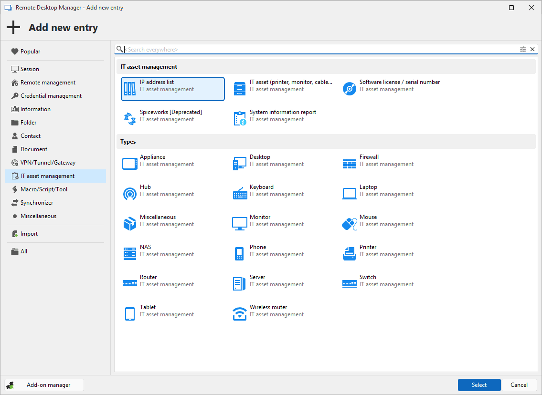
Task: Switch to the VPN/Tunnel/Gateway category
Action: pyautogui.click(x=48, y=163)
